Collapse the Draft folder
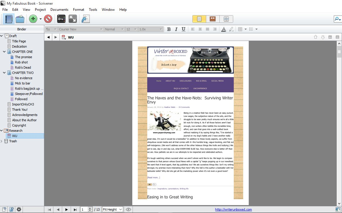 (1, 36)
